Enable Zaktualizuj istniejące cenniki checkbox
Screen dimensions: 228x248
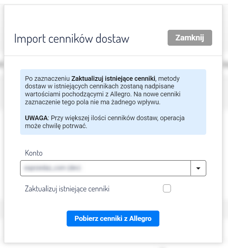coord(167,188)
